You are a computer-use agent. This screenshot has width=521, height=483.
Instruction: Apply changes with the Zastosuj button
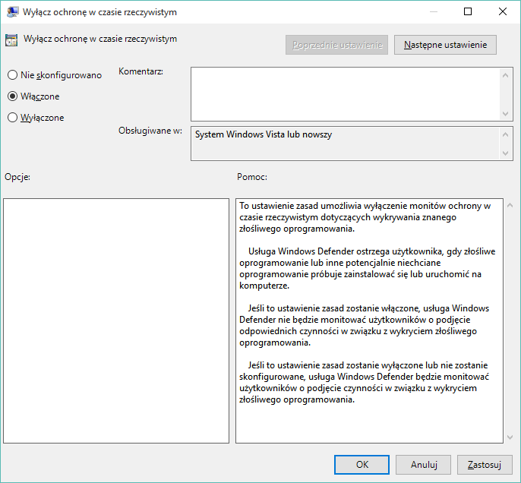point(485,465)
